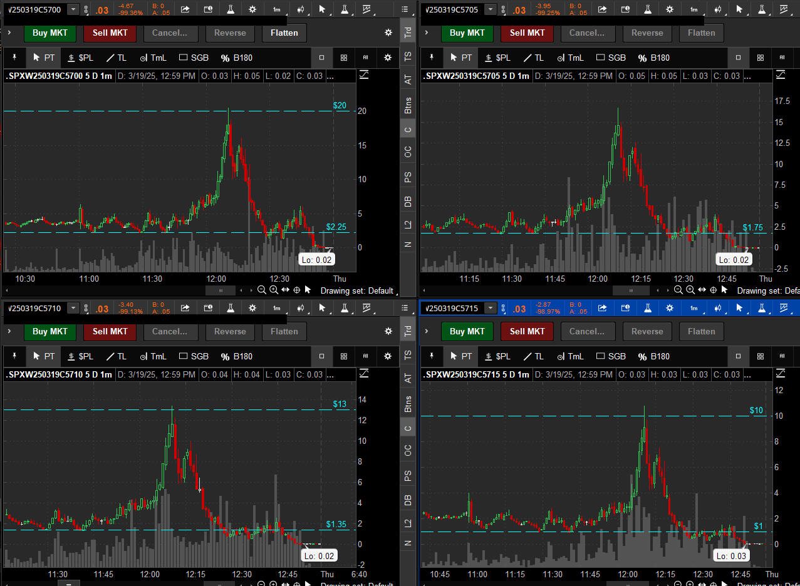Click the horizontal scrollbar thumb under the C5700 chart
Screen dimensions: 800x586
coord(220,290)
